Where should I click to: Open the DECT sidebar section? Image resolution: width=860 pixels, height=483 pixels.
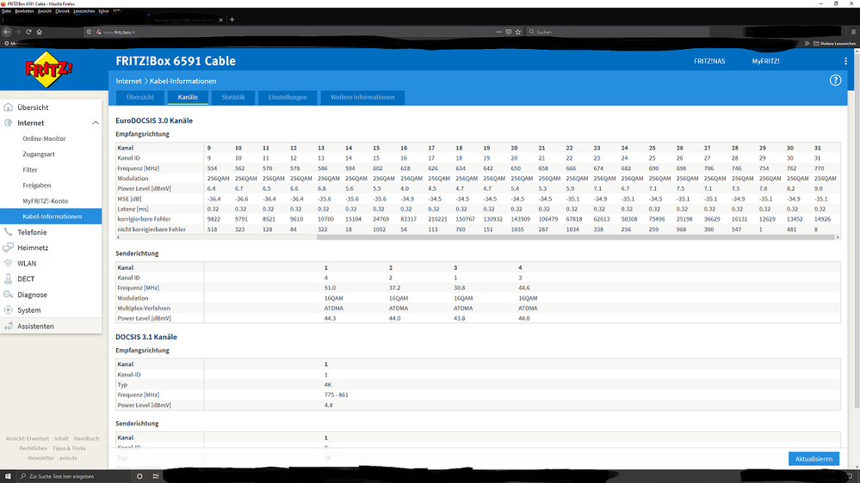51,278
